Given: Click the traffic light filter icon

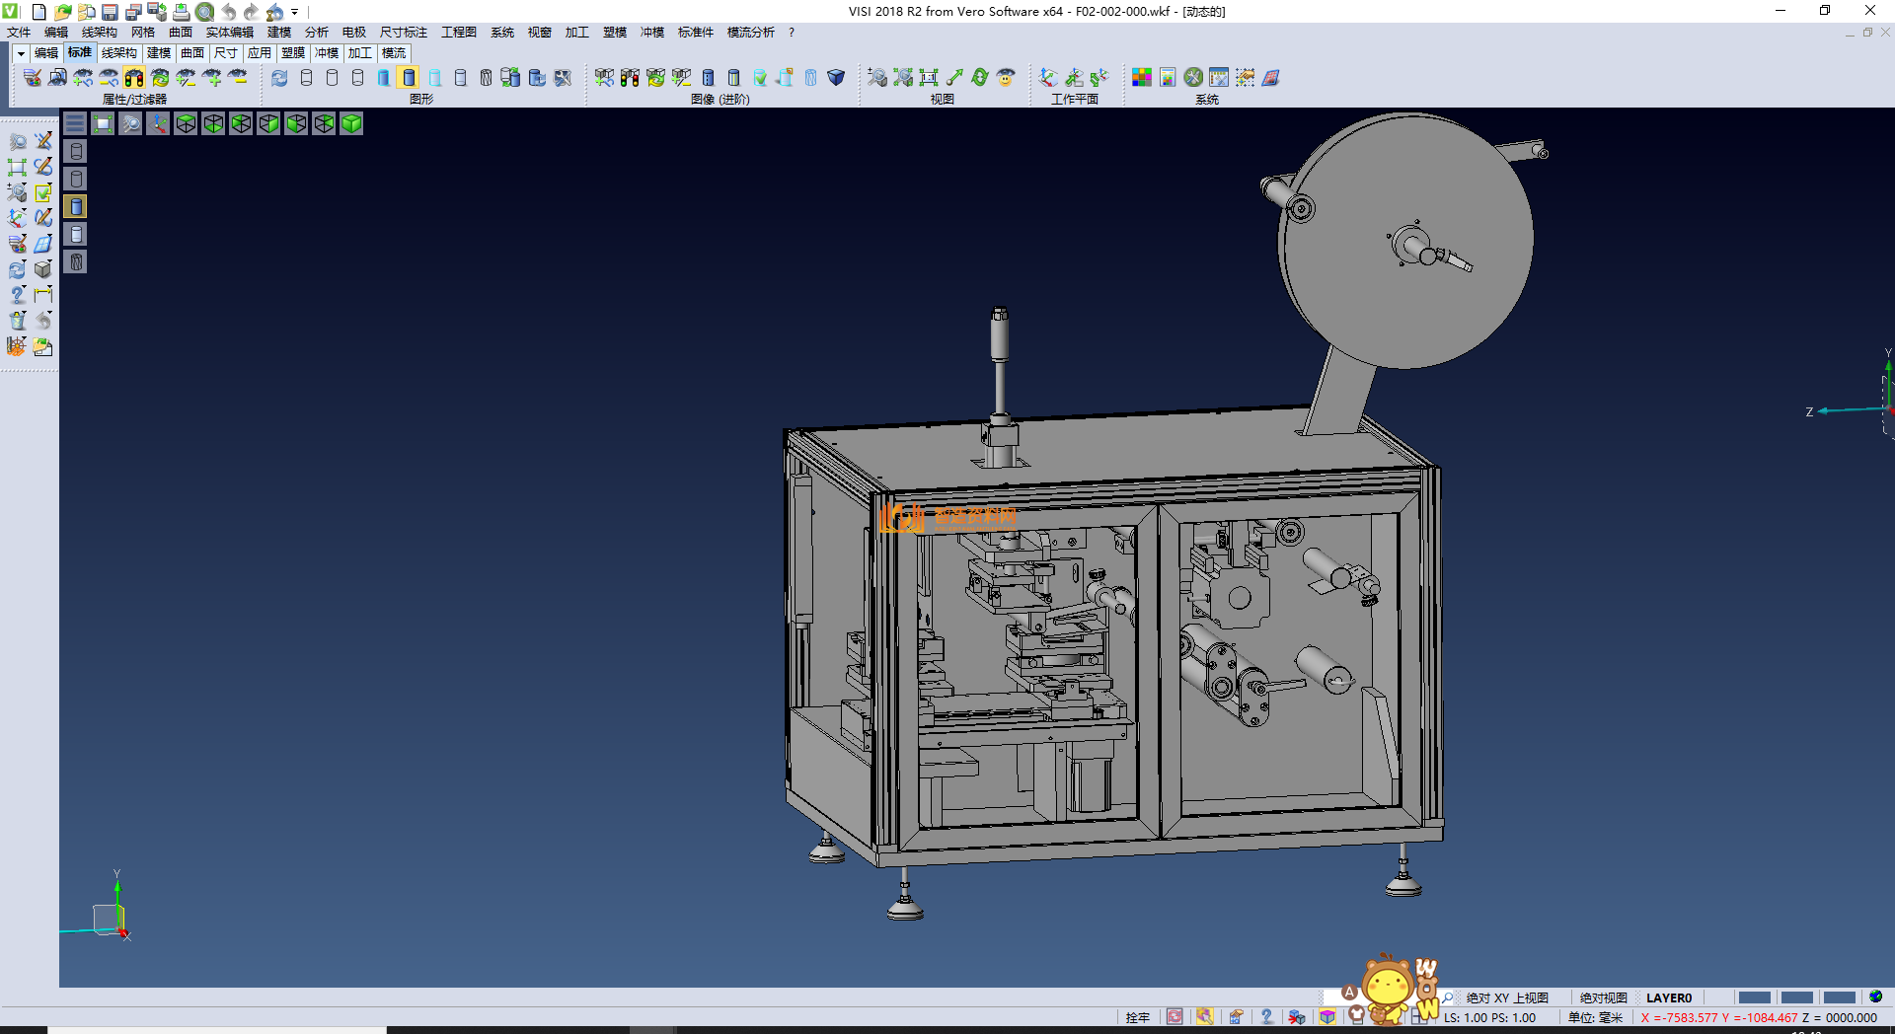Looking at the screenshot, I should pos(134,78).
